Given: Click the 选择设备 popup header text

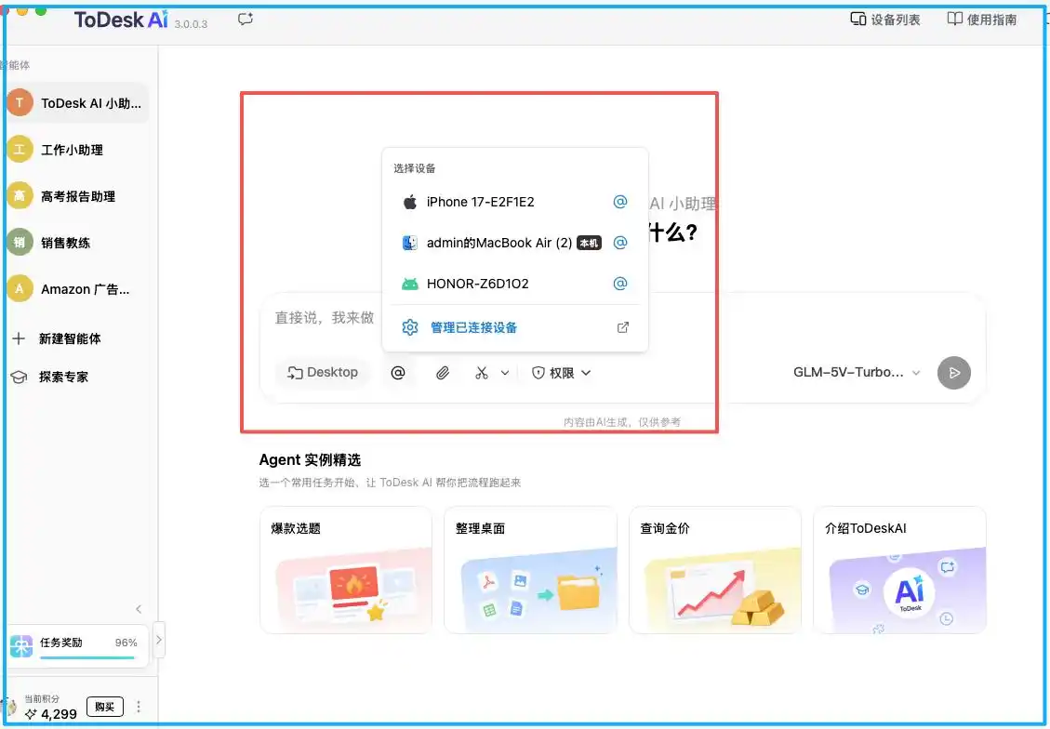Looking at the screenshot, I should click(x=415, y=168).
